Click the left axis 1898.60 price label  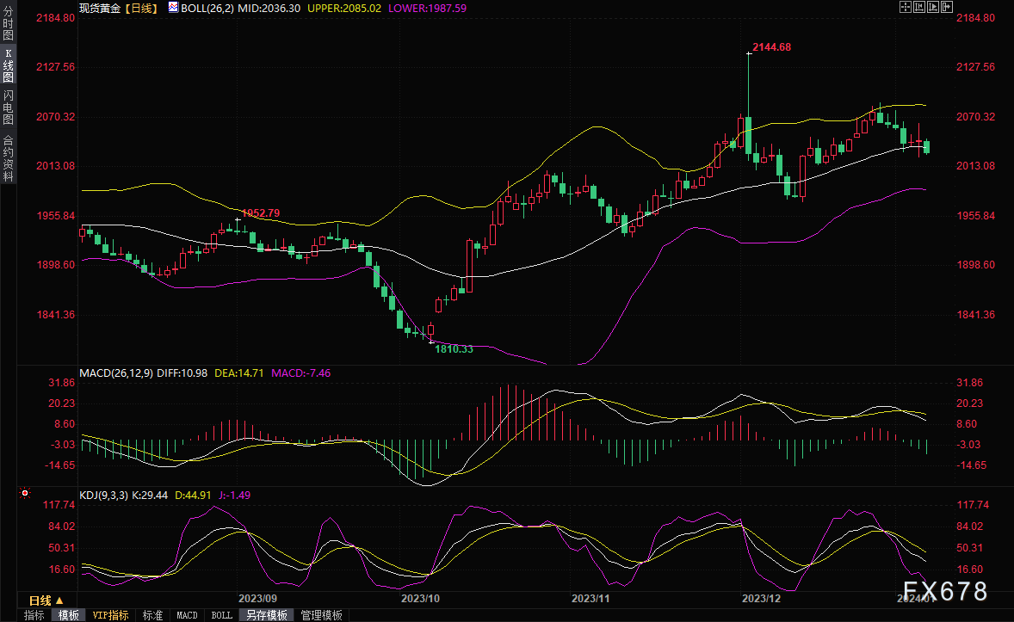56,265
